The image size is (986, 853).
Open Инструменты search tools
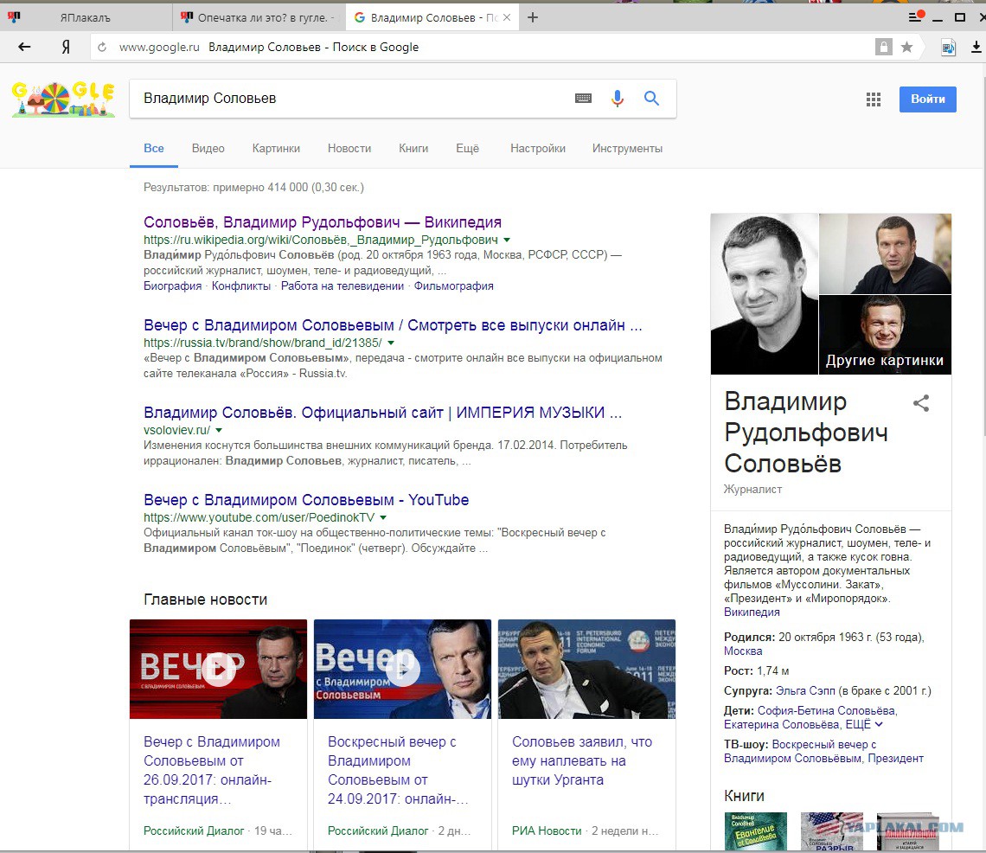tap(627, 149)
